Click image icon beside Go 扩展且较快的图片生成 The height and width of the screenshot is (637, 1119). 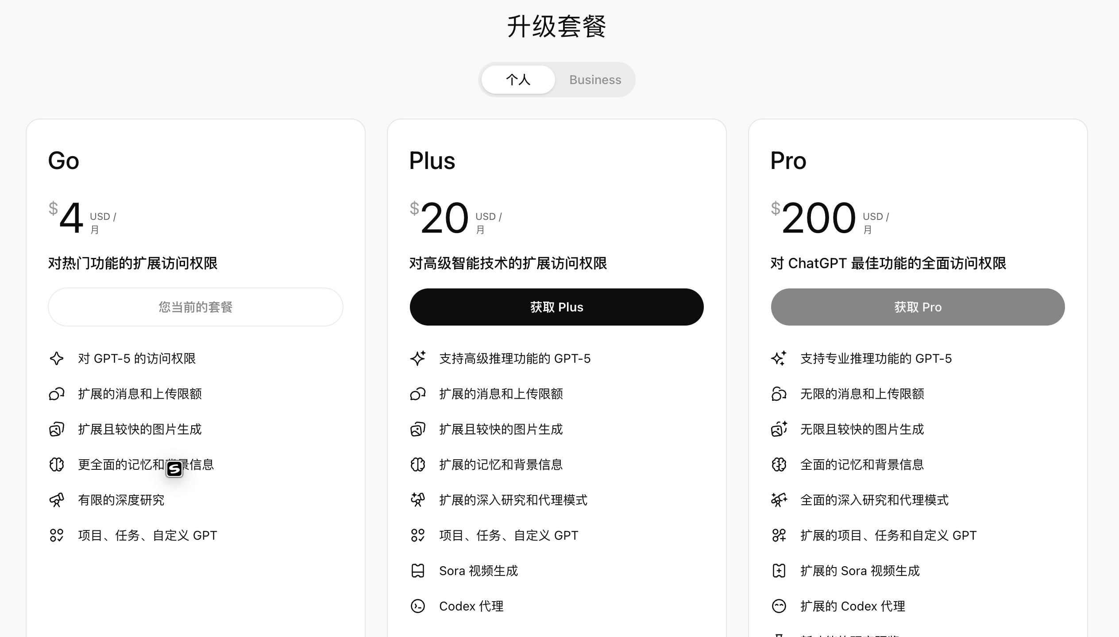coord(57,429)
